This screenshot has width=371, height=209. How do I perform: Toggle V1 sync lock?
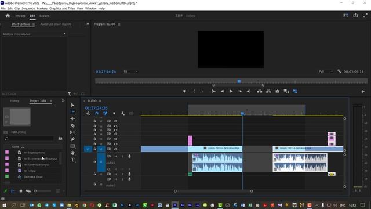click(109, 149)
